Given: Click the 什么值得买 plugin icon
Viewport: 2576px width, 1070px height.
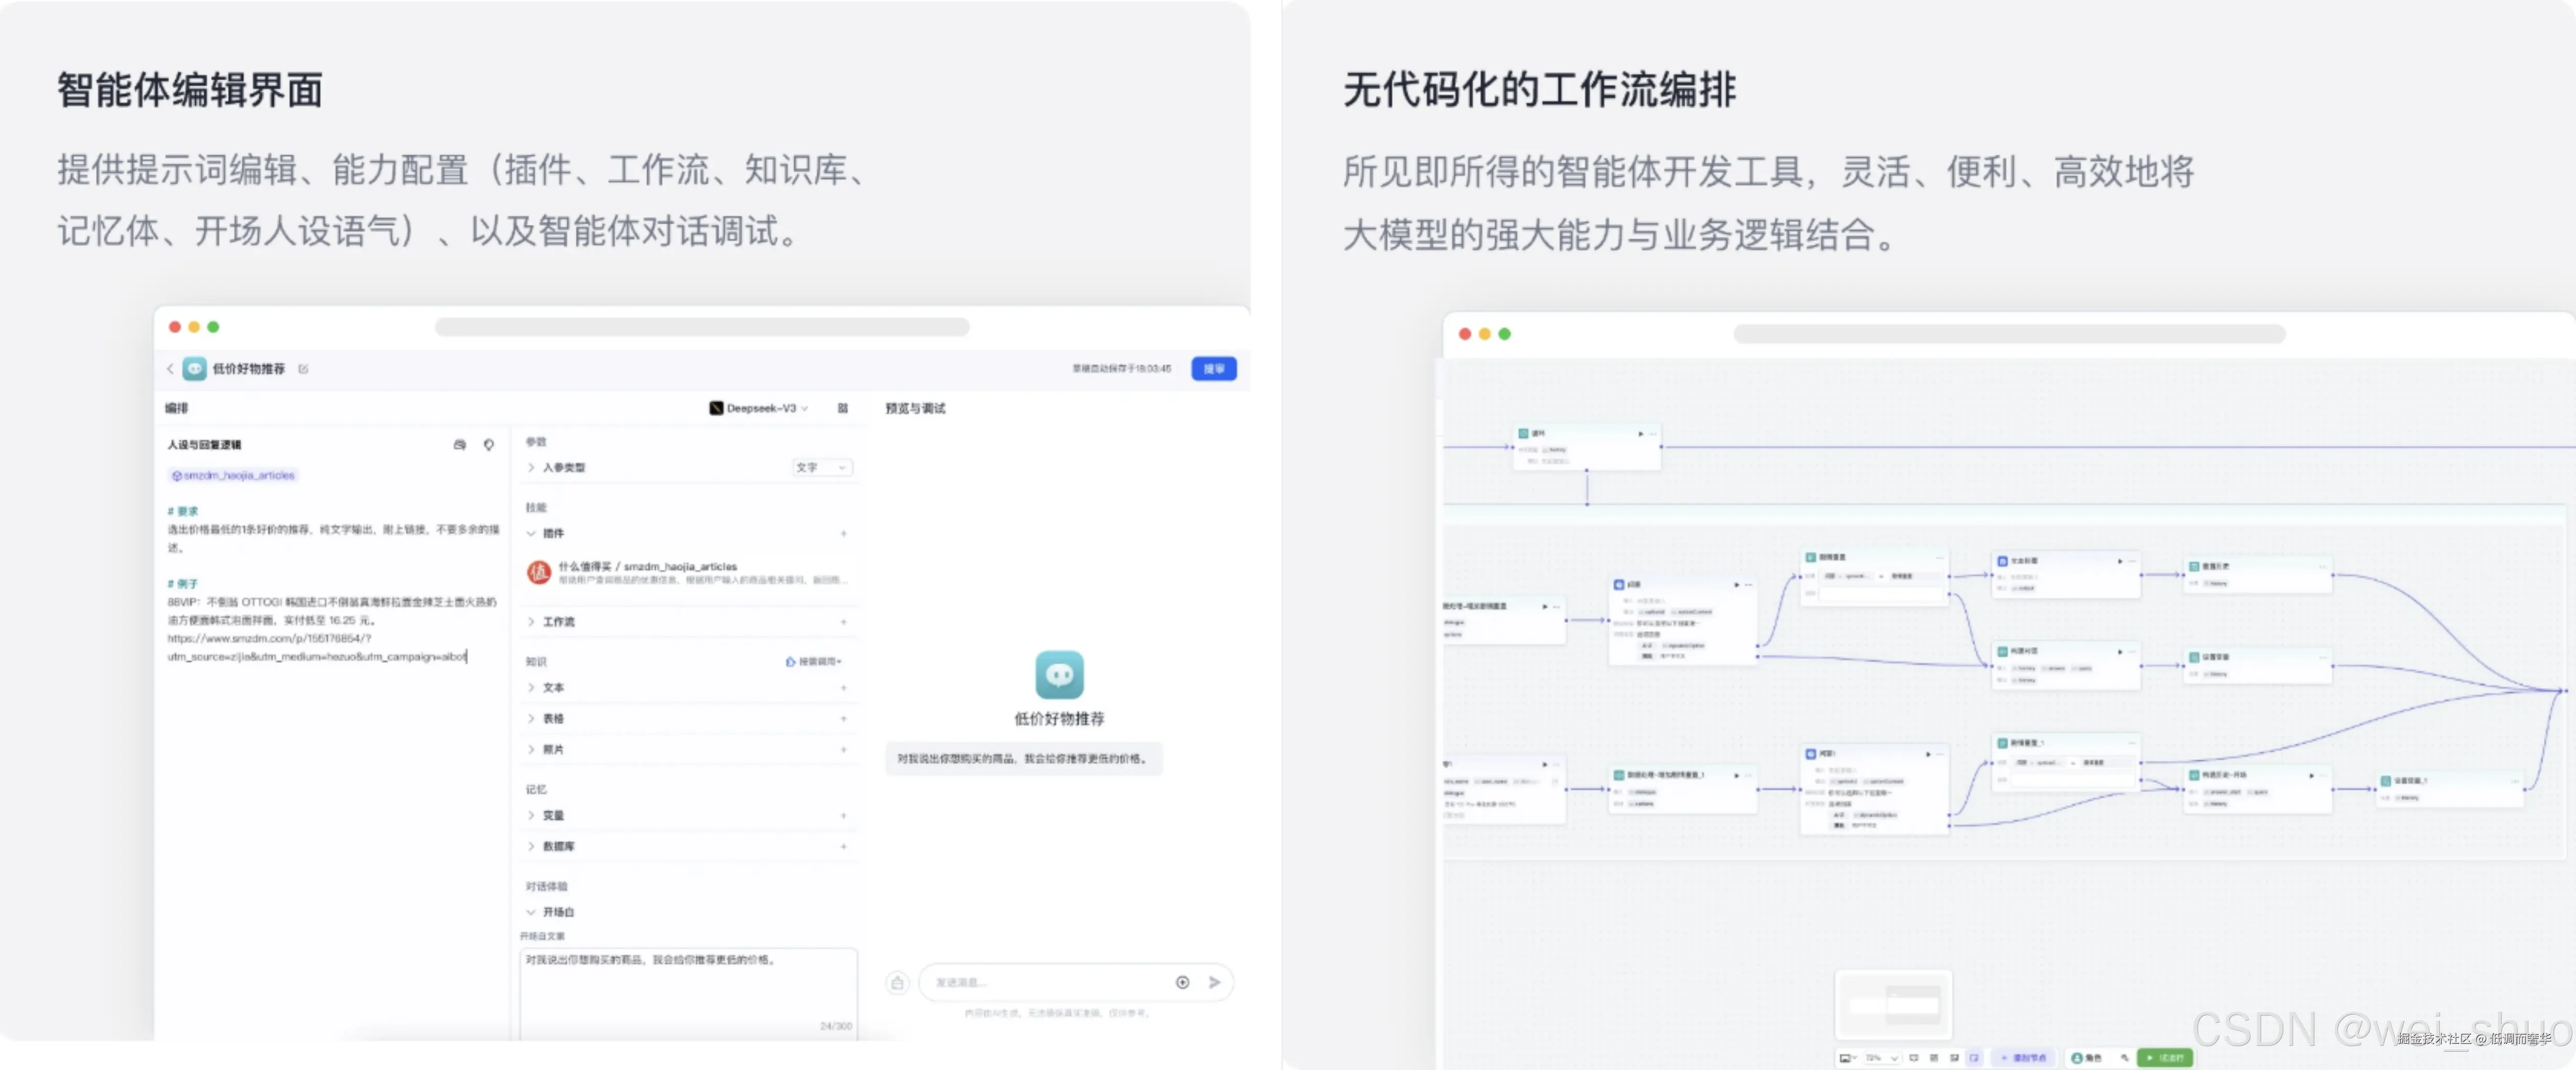Looking at the screenshot, I should tap(540, 572).
